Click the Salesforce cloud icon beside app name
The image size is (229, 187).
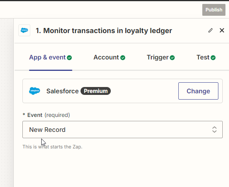tap(35, 91)
